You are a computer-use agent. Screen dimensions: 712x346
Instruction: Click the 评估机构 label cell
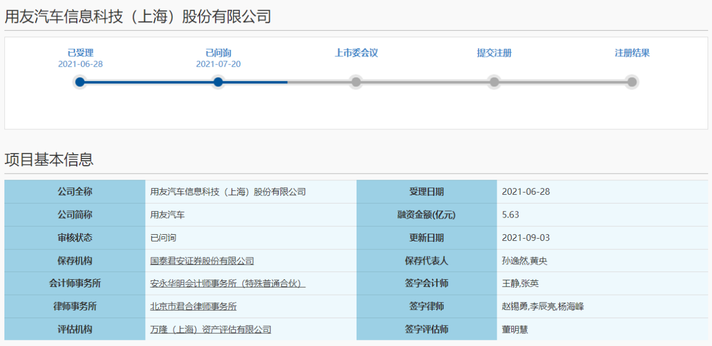click(75, 329)
